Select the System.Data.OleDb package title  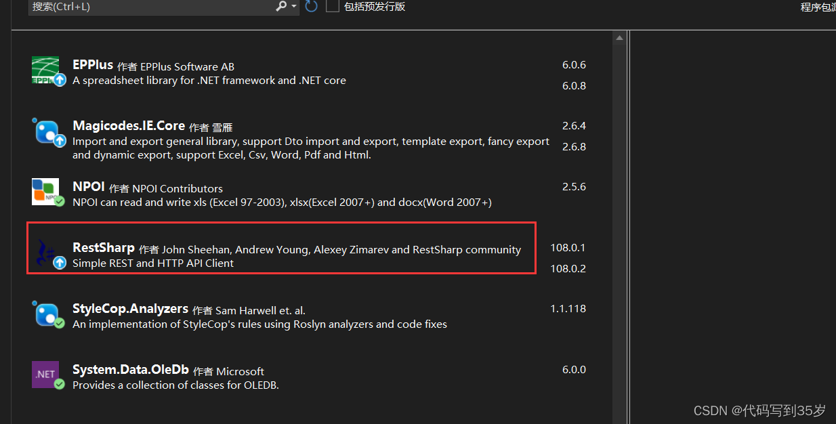(x=131, y=370)
